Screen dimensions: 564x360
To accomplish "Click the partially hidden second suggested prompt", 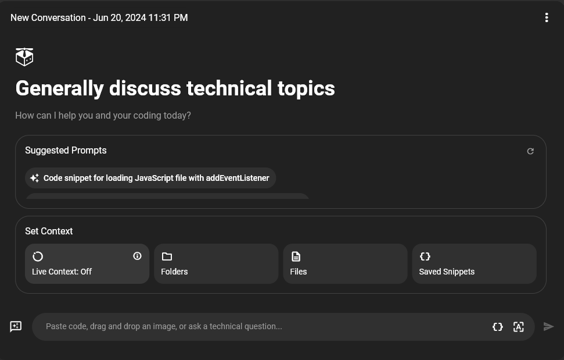I will point(167,196).
